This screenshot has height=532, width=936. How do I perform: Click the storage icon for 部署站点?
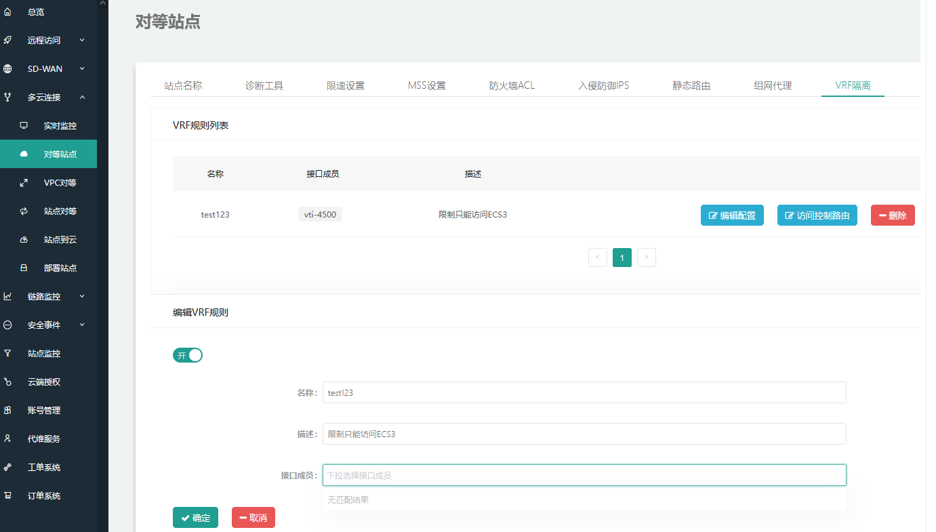(x=24, y=268)
